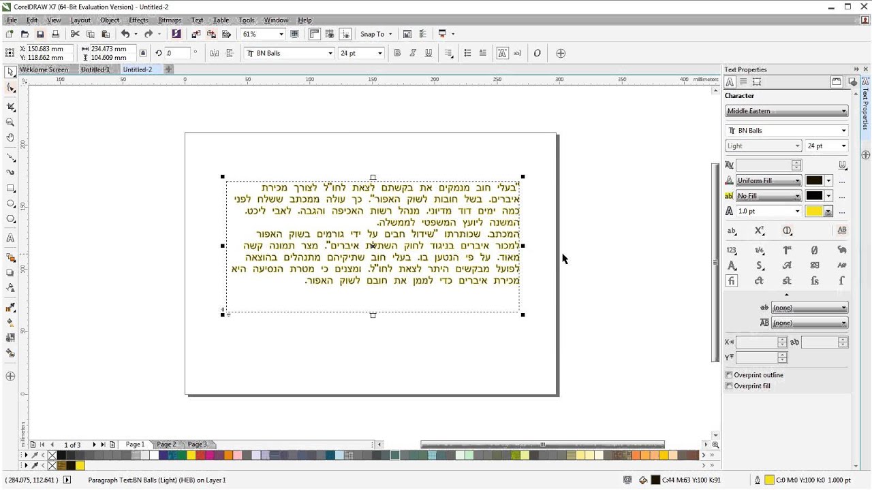The height and width of the screenshot is (490, 872).
Task: Open the Uniform Fill type dropdown
Action: pyautogui.click(x=768, y=180)
